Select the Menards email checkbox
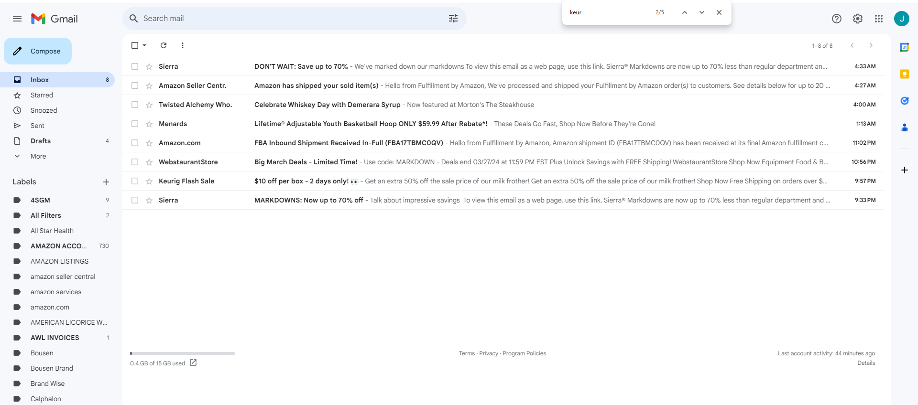 coord(135,124)
